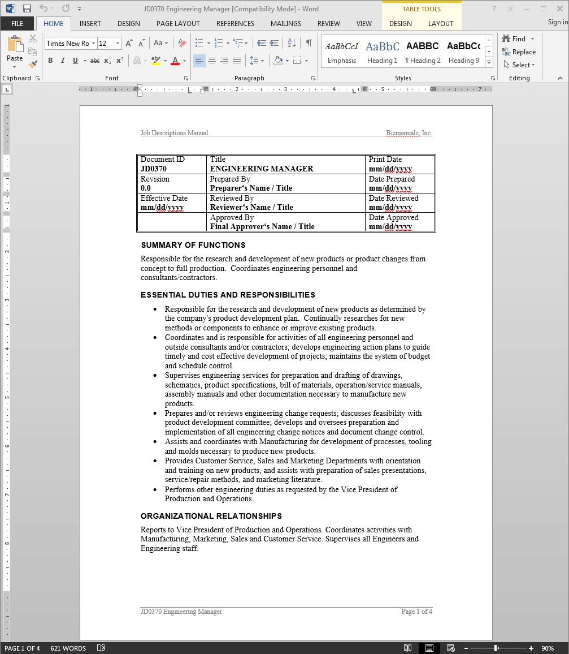Apply yellow text highlight color
Screen dimensions: 569x654
pos(156,61)
